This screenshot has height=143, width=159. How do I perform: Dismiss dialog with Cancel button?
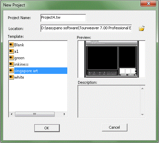[x=114, y=127]
